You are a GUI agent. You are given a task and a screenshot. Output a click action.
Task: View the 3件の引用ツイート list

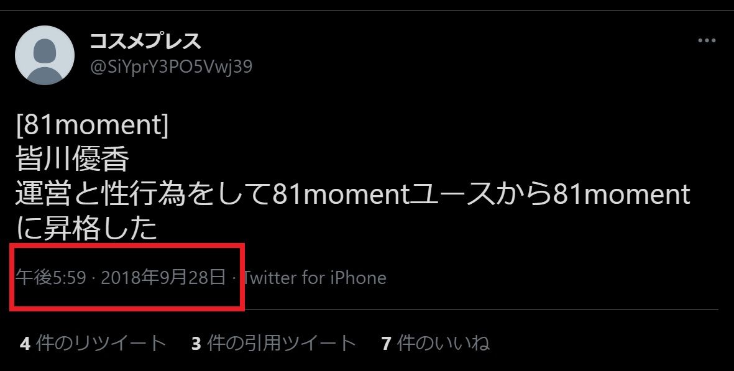pyautogui.click(x=274, y=344)
